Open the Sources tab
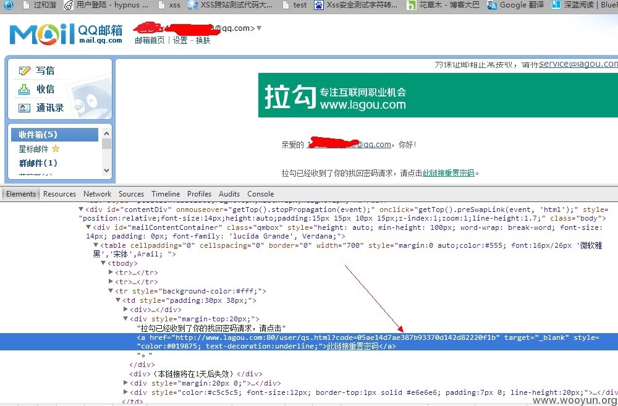618x406 pixels. coord(131,194)
